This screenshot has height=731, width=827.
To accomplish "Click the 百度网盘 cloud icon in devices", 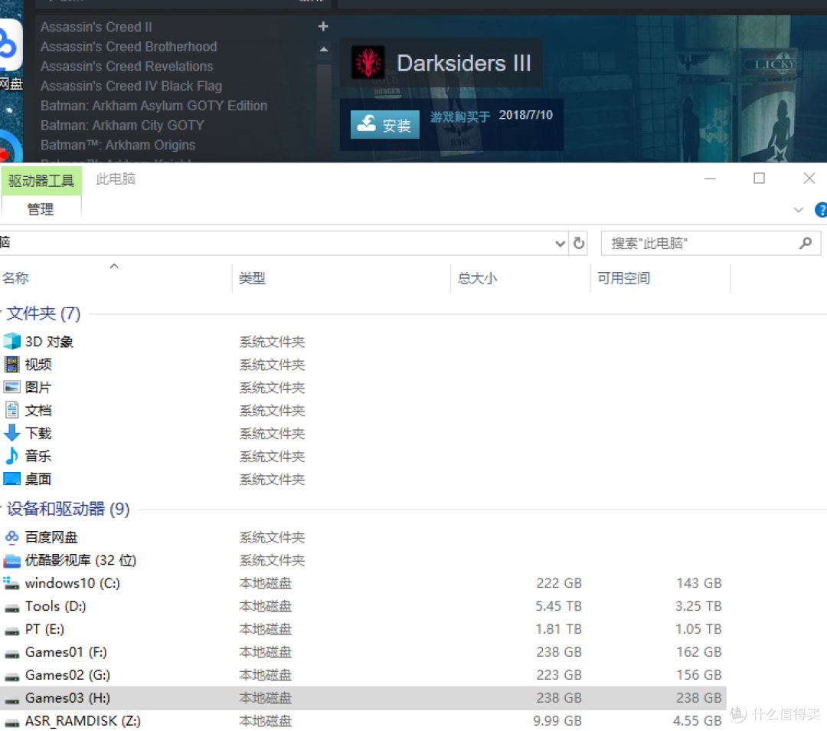I will (x=11, y=537).
